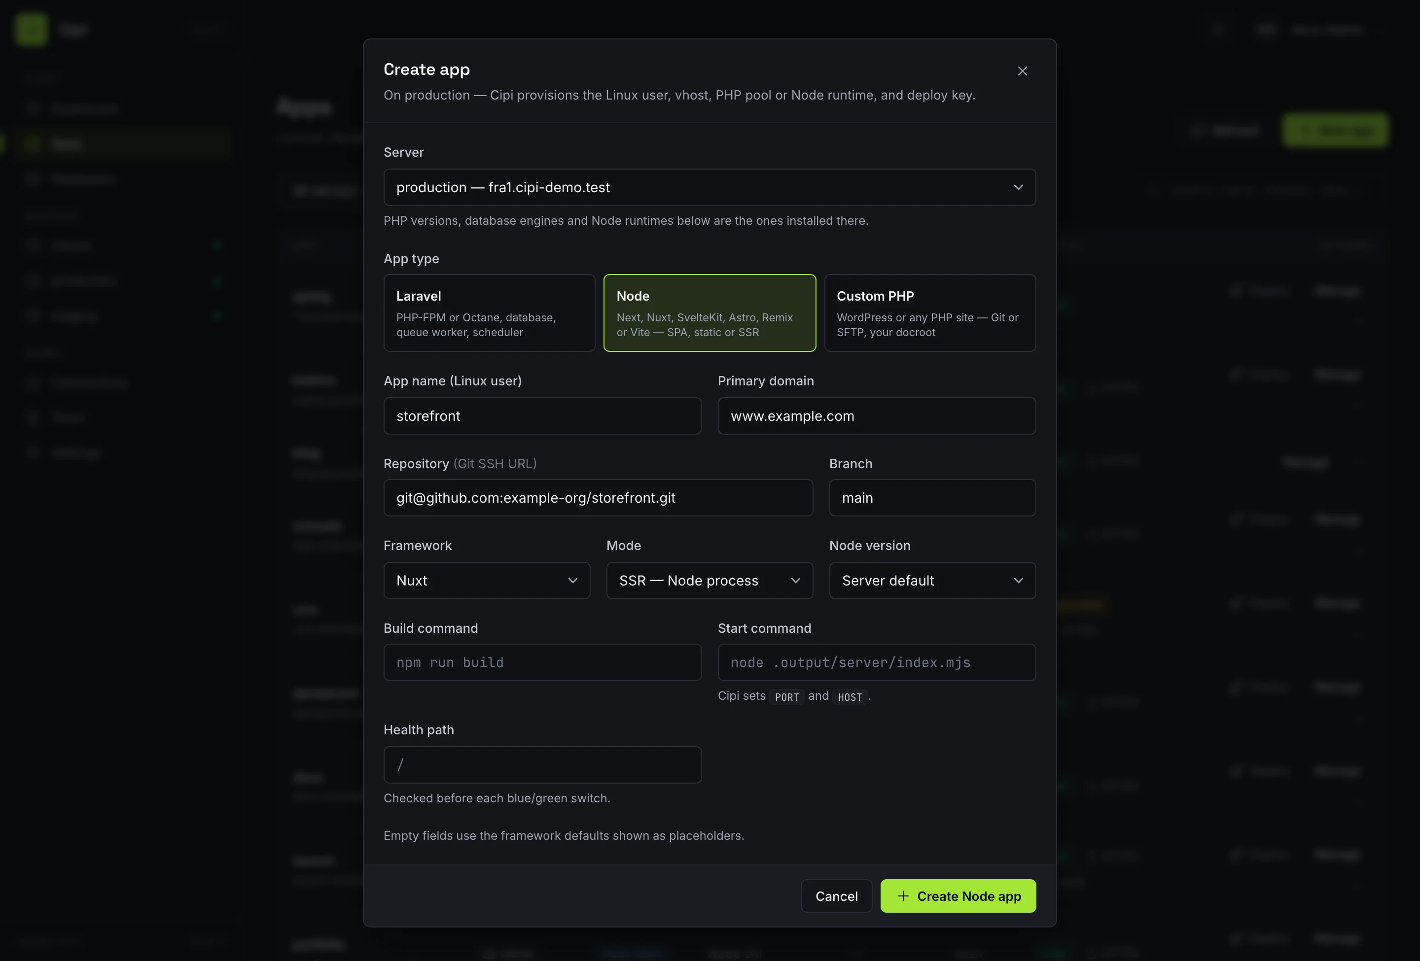Select Custom PHP app type card
1420x961 pixels.
930,312
